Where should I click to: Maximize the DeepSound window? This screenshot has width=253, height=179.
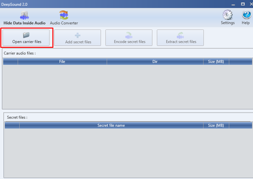tap(243, 4)
